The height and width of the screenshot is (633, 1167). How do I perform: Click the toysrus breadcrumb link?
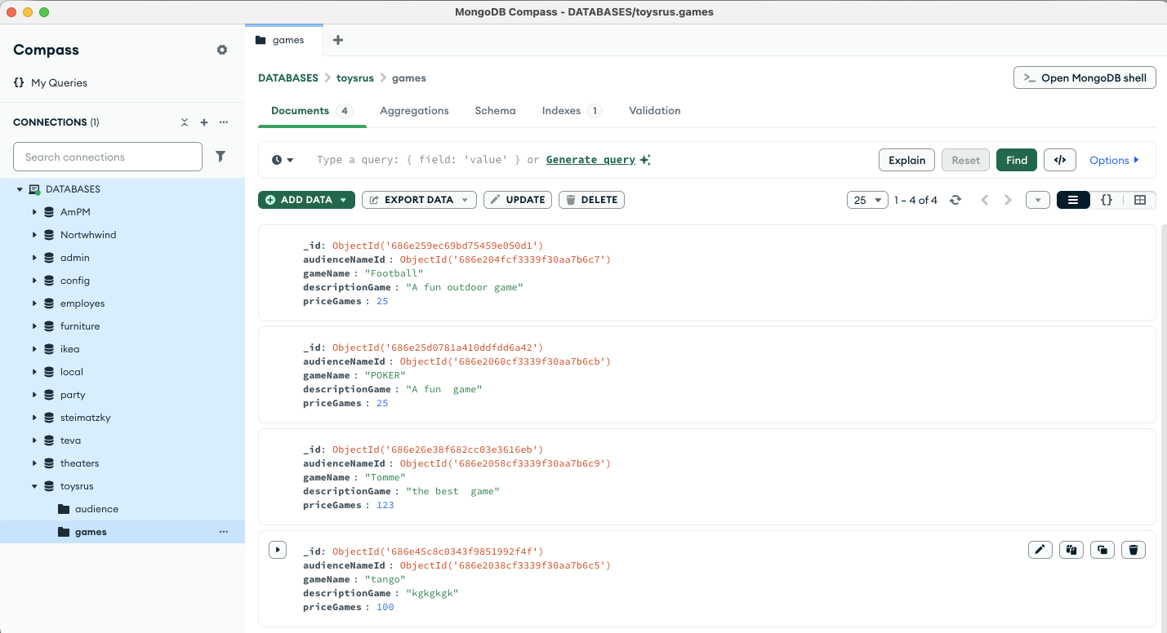(355, 78)
